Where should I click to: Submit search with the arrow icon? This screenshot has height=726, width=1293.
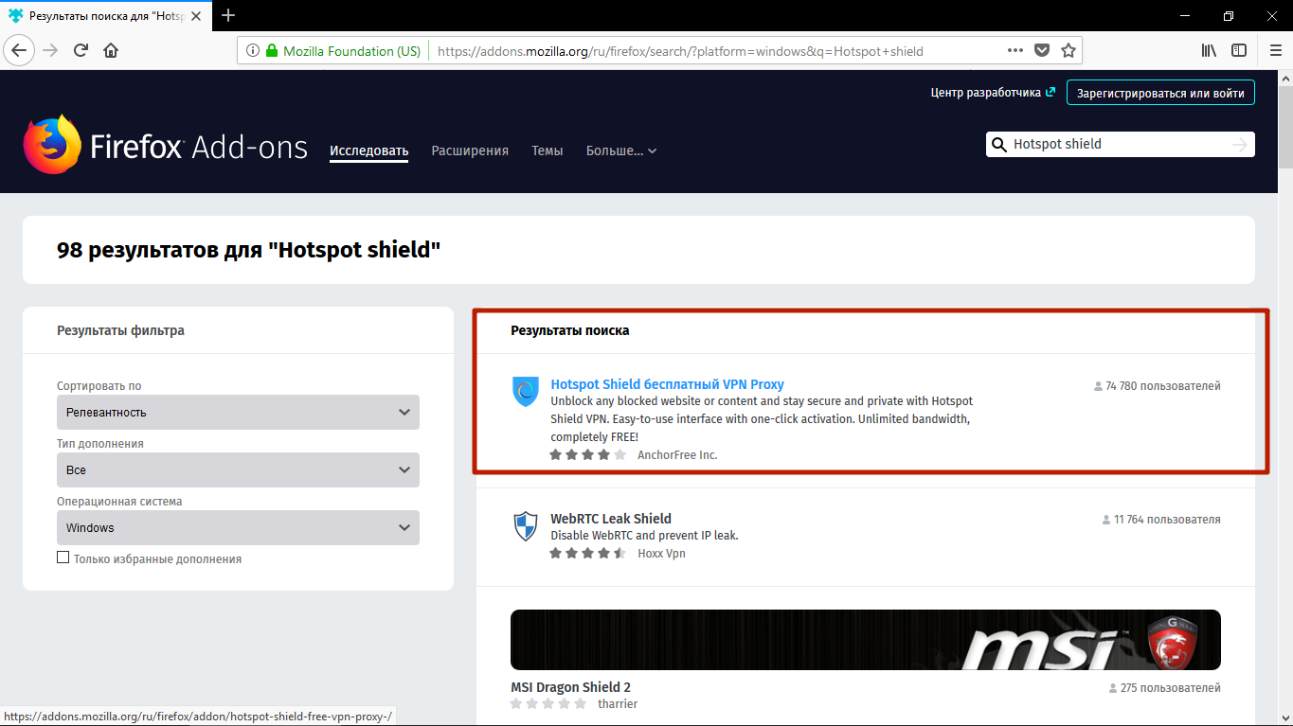(x=1240, y=144)
